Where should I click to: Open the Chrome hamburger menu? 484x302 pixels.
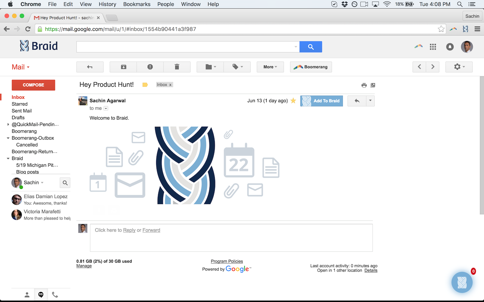point(478,29)
